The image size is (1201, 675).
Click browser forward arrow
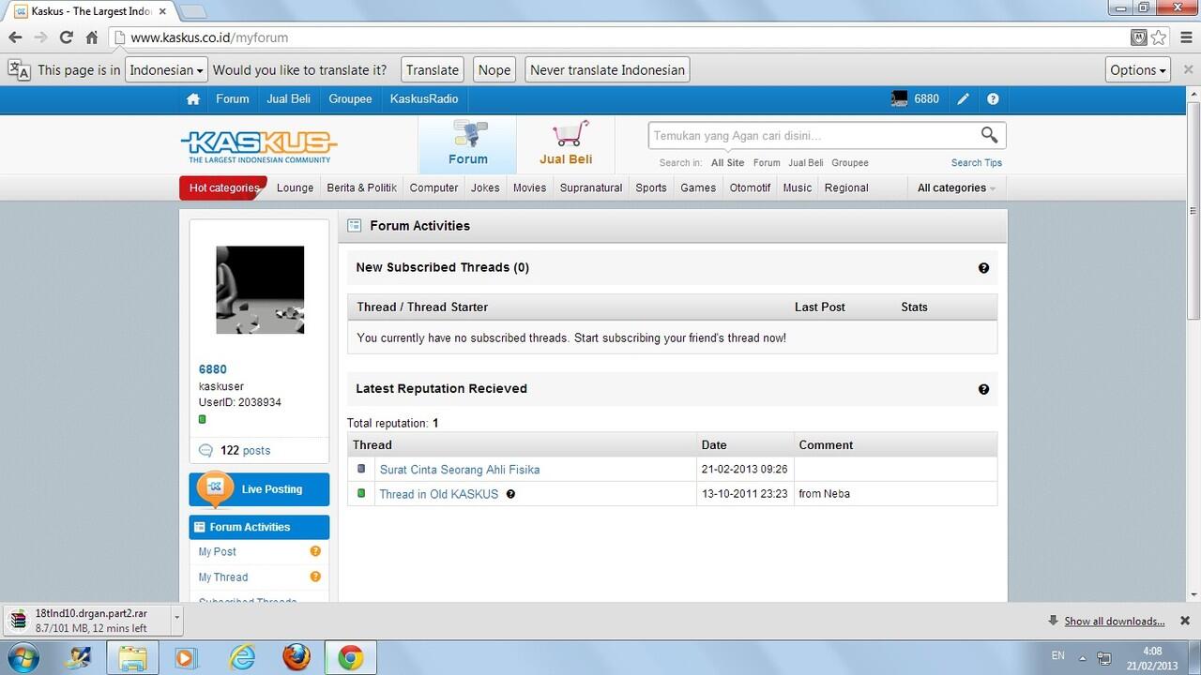click(40, 37)
